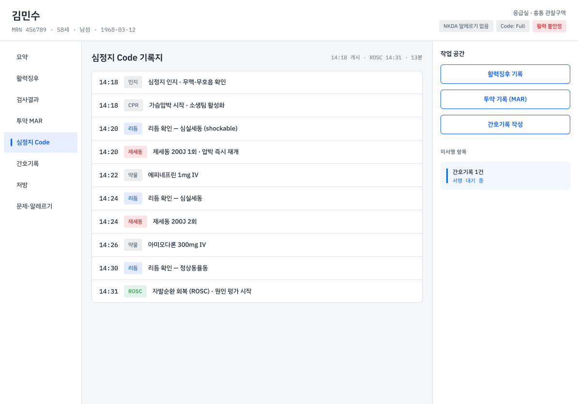Click the 약물 tag at 14:26
This screenshot has width=578, height=404.
click(133, 245)
